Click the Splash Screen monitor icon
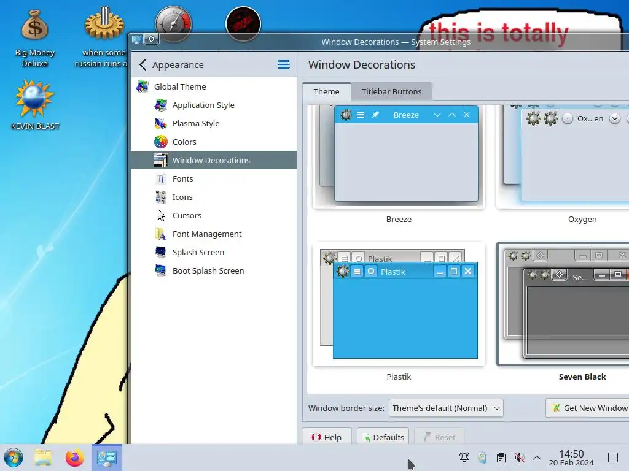629x471 pixels. coord(161,252)
